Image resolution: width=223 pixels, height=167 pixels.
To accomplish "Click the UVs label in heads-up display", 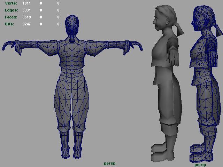I will [x=9, y=24].
